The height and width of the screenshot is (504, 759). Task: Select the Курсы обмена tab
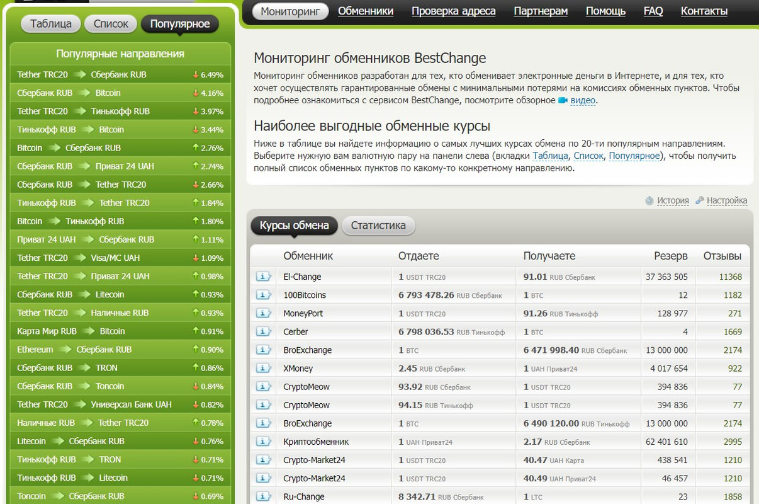[294, 226]
